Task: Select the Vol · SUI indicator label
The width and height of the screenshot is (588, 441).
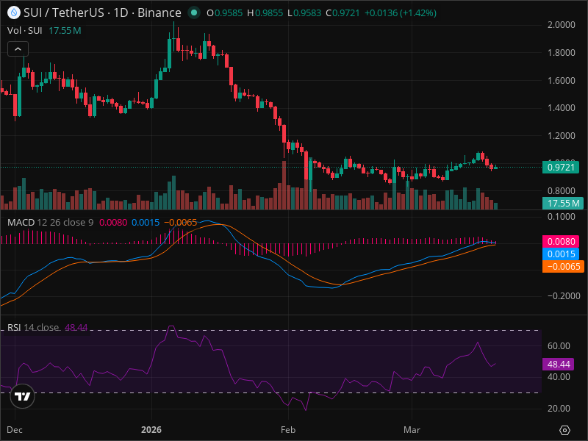Action: pyautogui.click(x=25, y=30)
